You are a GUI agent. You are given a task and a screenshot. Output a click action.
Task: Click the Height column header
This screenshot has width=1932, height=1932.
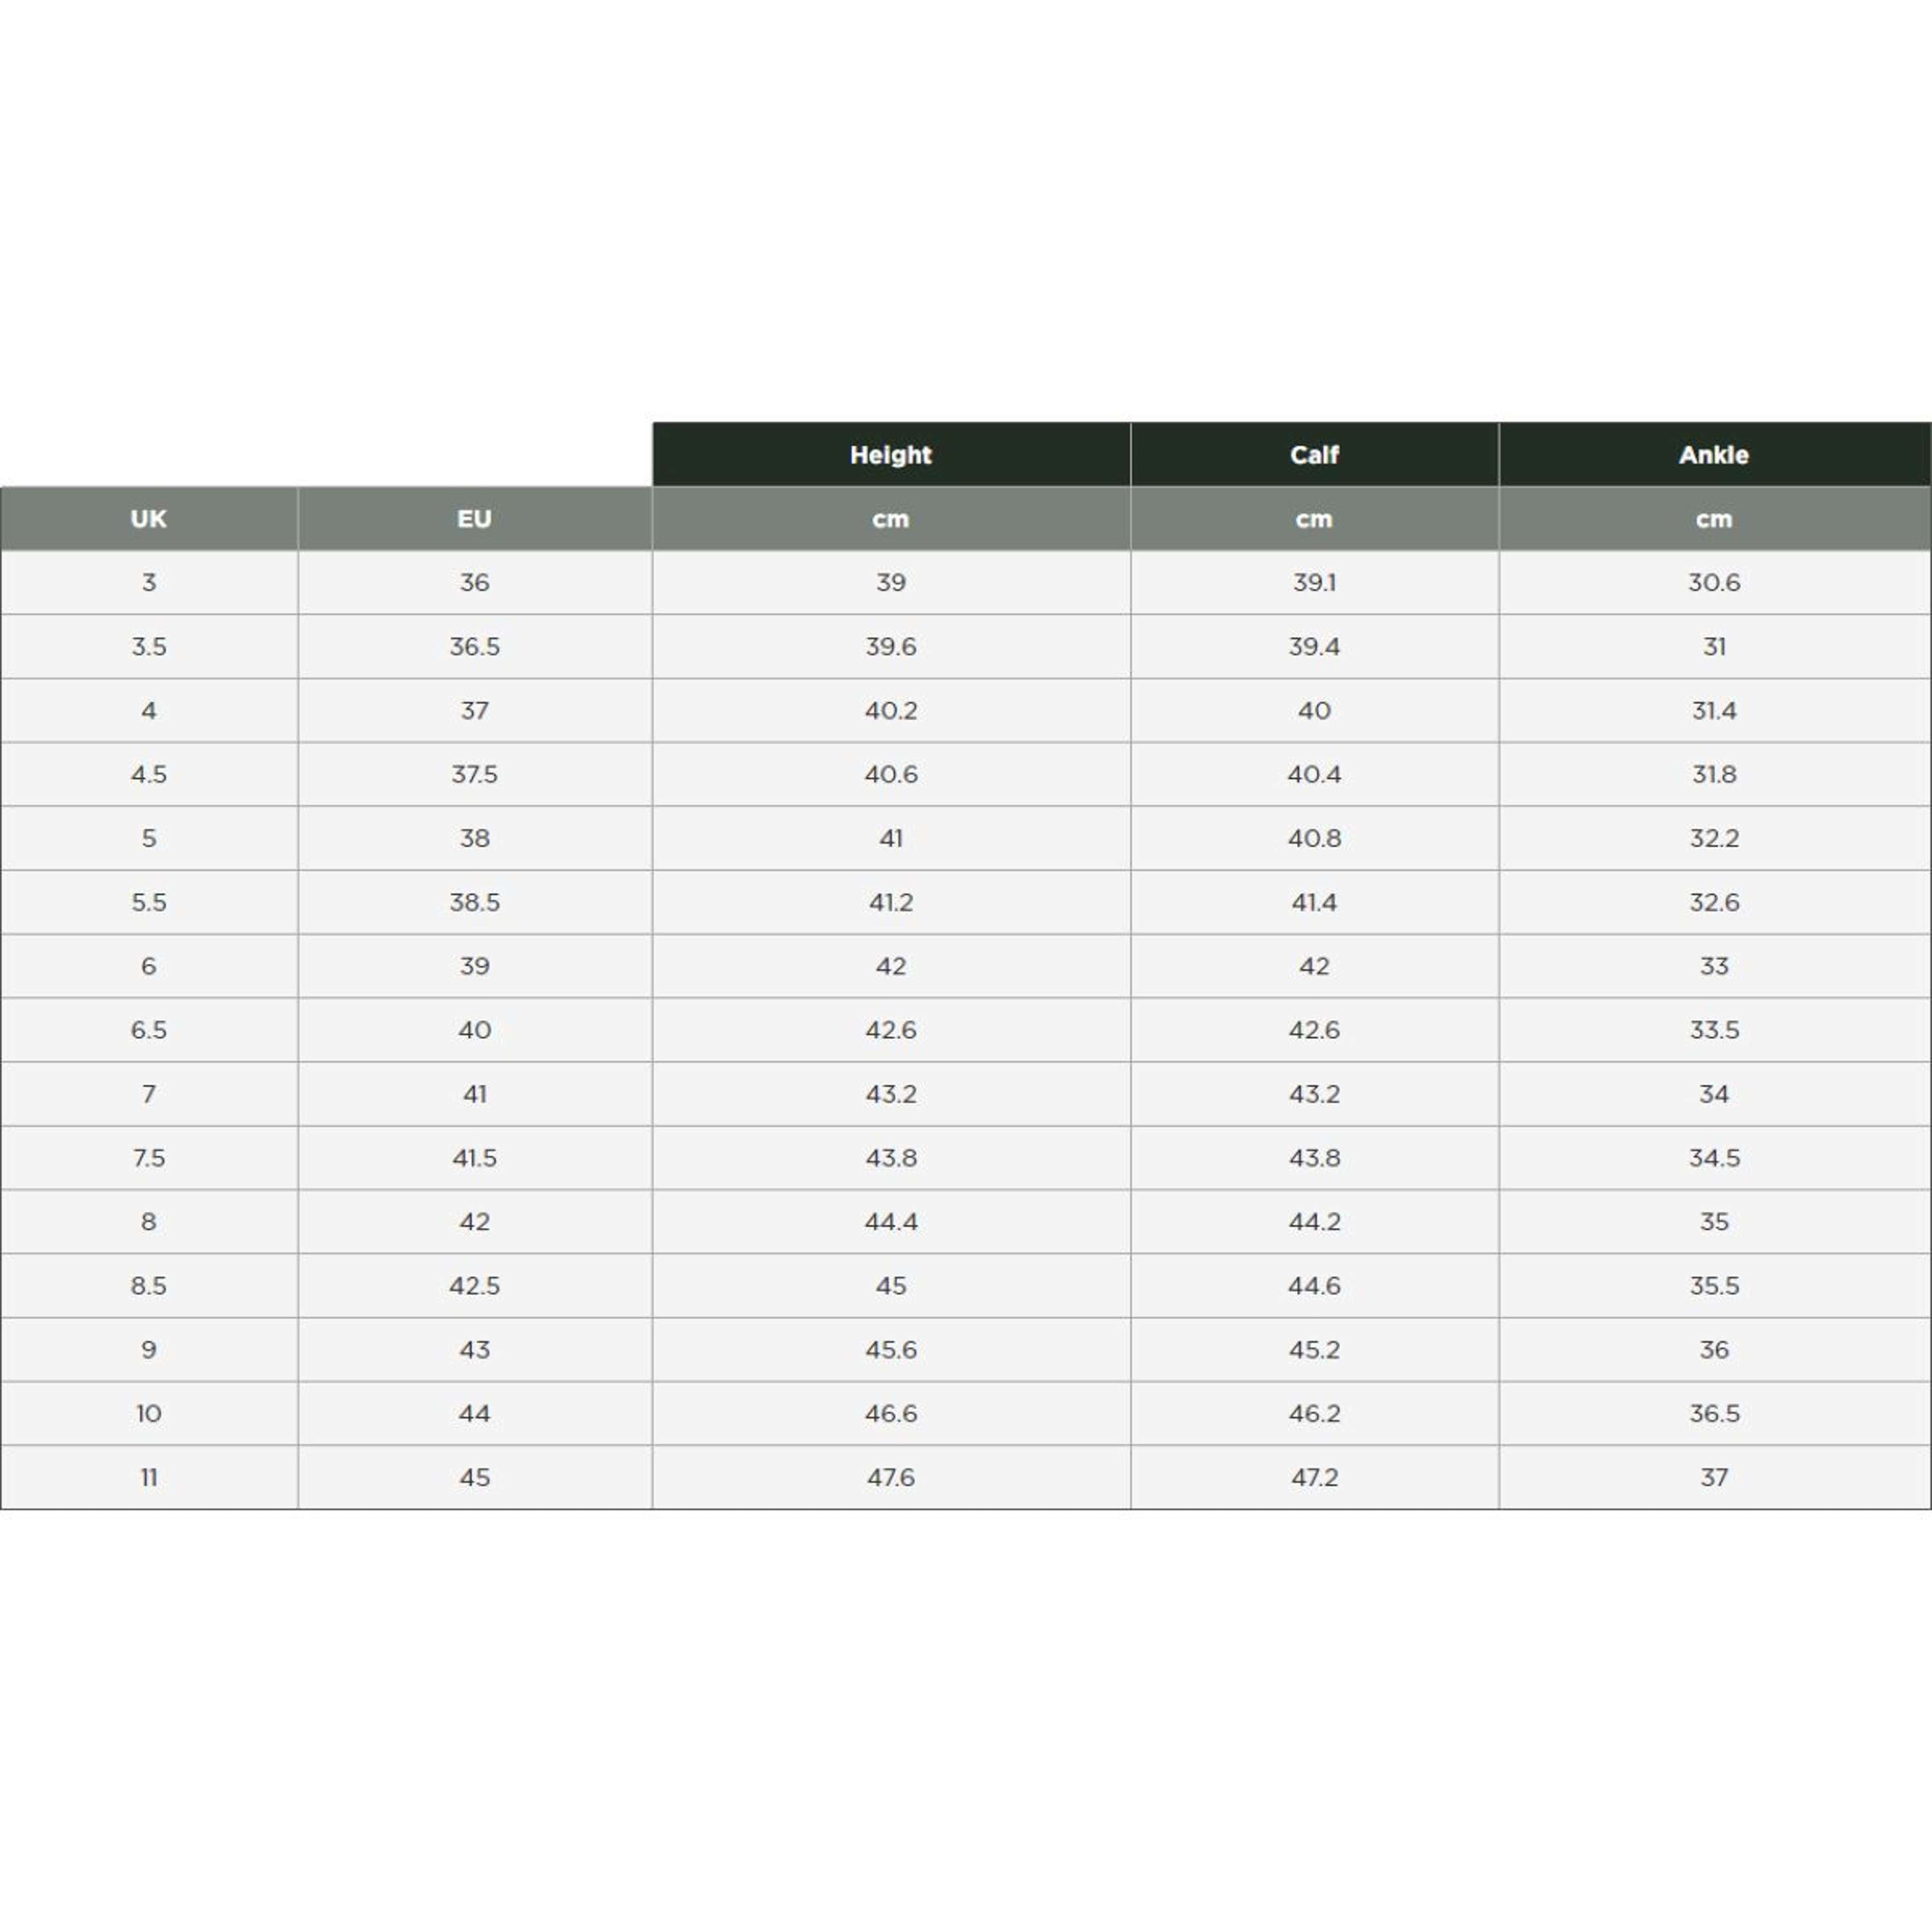(x=891, y=455)
